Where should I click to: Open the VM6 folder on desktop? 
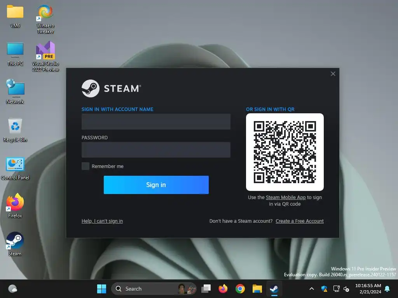[x=15, y=16]
